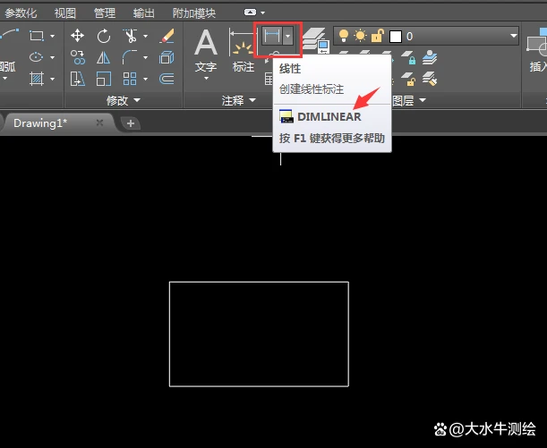Open the 参数化 ribbon tab
The height and width of the screenshot is (448, 547).
click(x=21, y=13)
